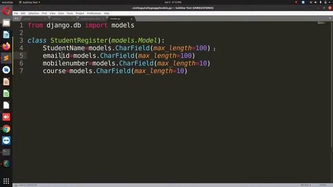Select the Sublime Text icon in the dock
333x187 pixels.
[x=6, y=58]
